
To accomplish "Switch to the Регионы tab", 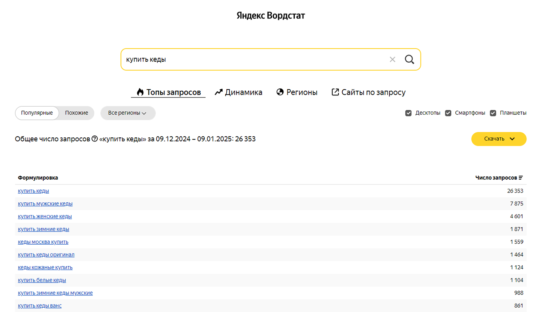I will (x=297, y=92).
